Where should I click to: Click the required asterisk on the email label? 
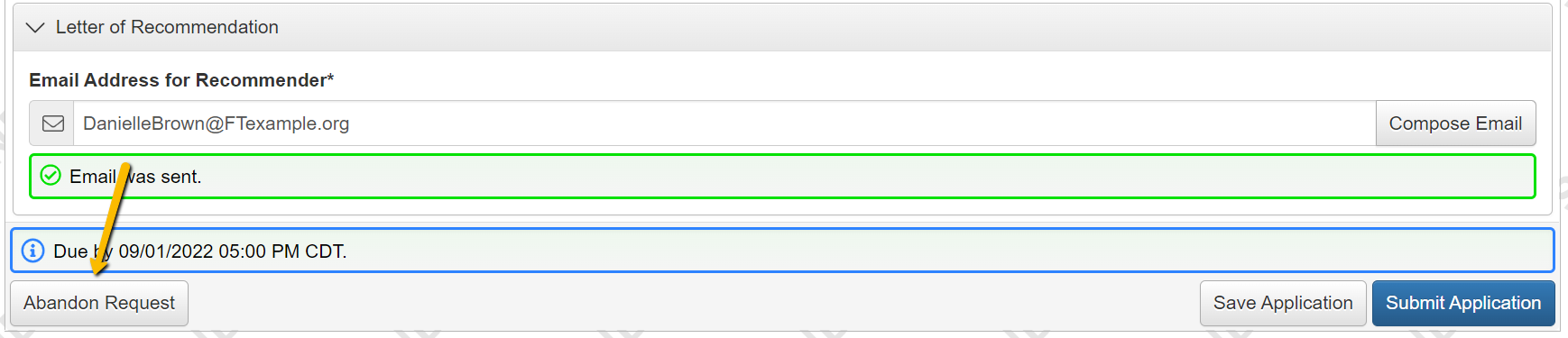[330, 78]
